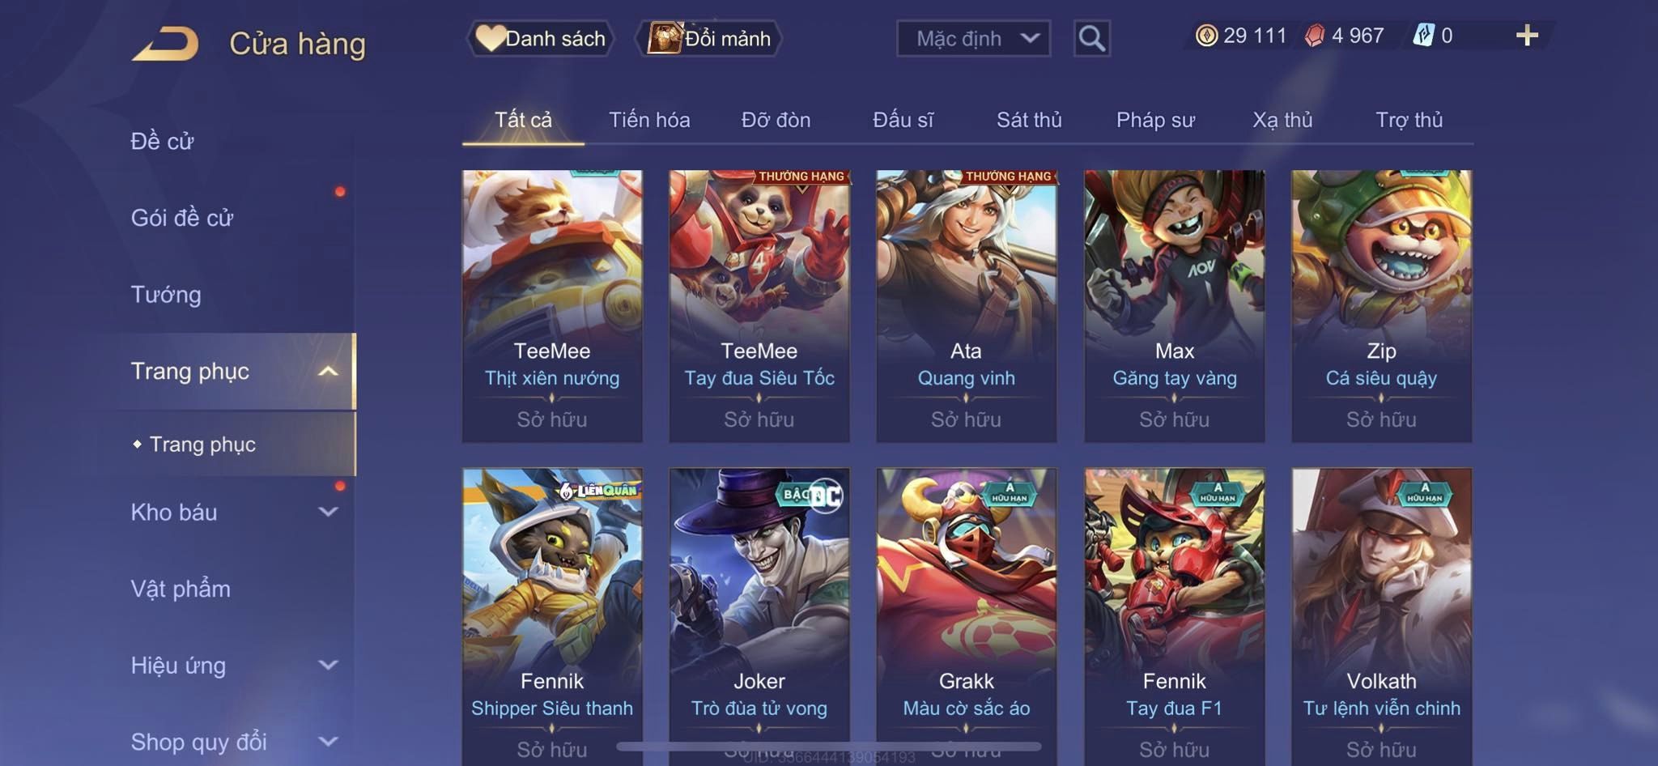Switch to the Sát thủ tab
The image size is (1658, 766).
coord(1029,120)
